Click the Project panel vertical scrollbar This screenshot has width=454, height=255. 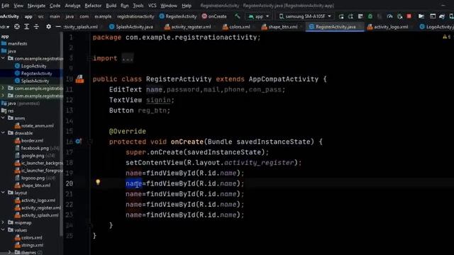[x=61, y=133]
